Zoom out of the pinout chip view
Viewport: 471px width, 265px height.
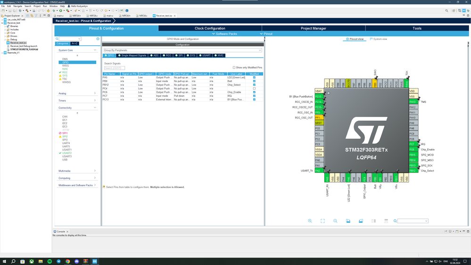[335, 221]
